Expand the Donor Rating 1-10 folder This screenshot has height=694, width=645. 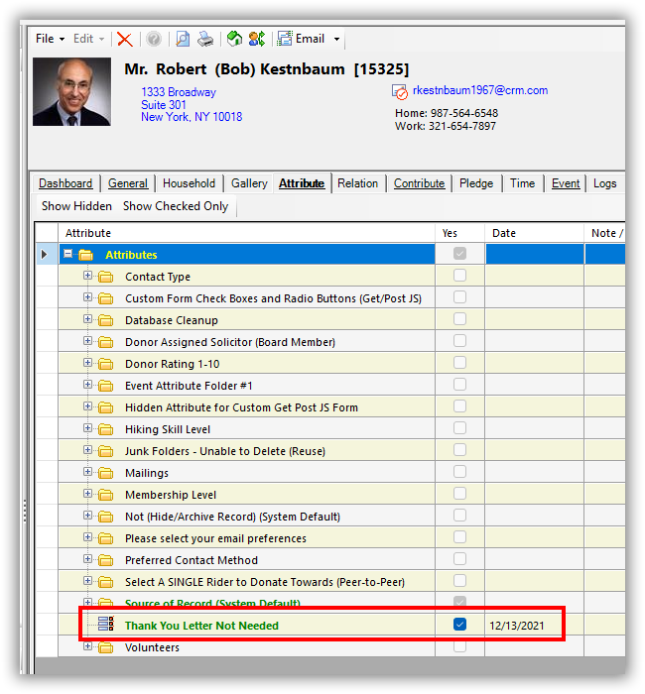point(87,364)
